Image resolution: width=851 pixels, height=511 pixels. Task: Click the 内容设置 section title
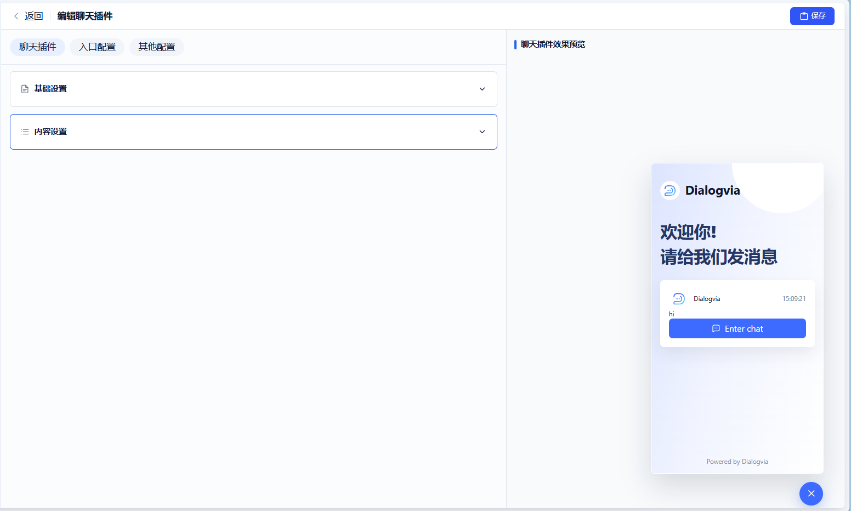pyautogui.click(x=50, y=132)
